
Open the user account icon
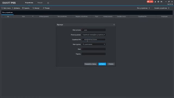pyautogui.click(x=155, y=2)
